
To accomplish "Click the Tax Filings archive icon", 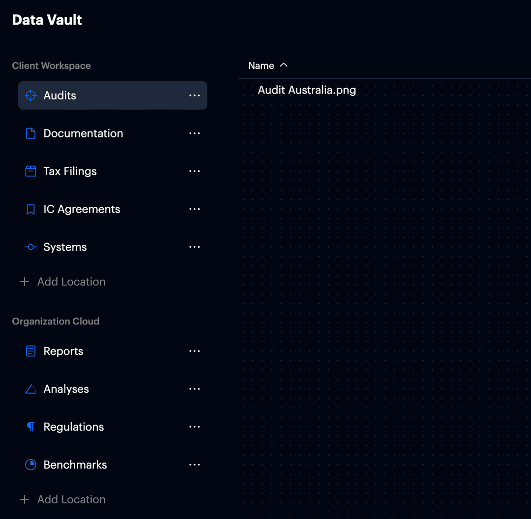I will [30, 171].
